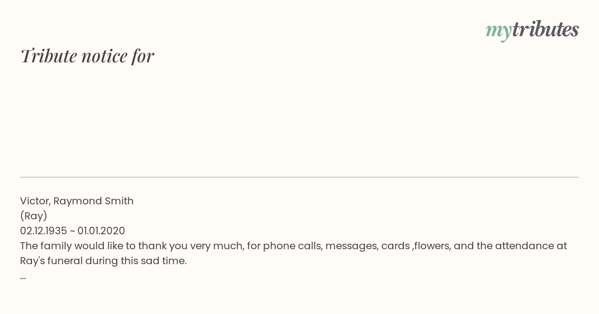Click the name "Victor, Raymond Smith"
Image resolution: width=599 pixels, height=314 pixels.
(77, 201)
